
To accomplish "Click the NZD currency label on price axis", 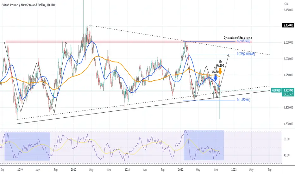I will coord(286,4).
